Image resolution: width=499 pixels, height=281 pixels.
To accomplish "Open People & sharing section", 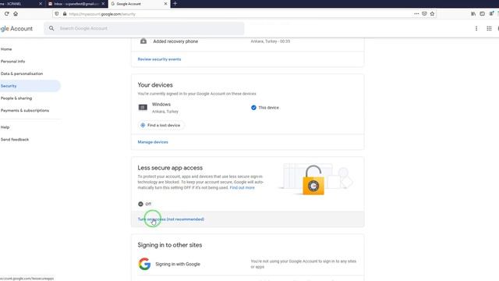I will pyautogui.click(x=16, y=98).
